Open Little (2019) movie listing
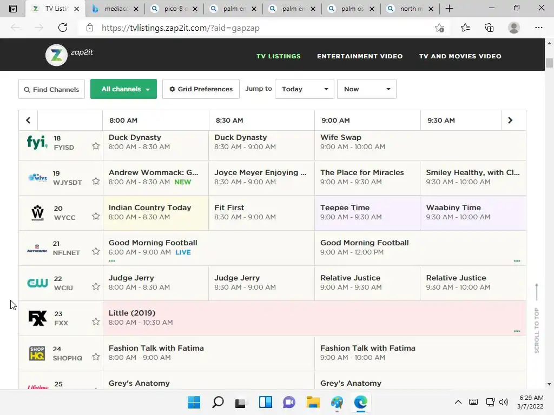 point(314,318)
